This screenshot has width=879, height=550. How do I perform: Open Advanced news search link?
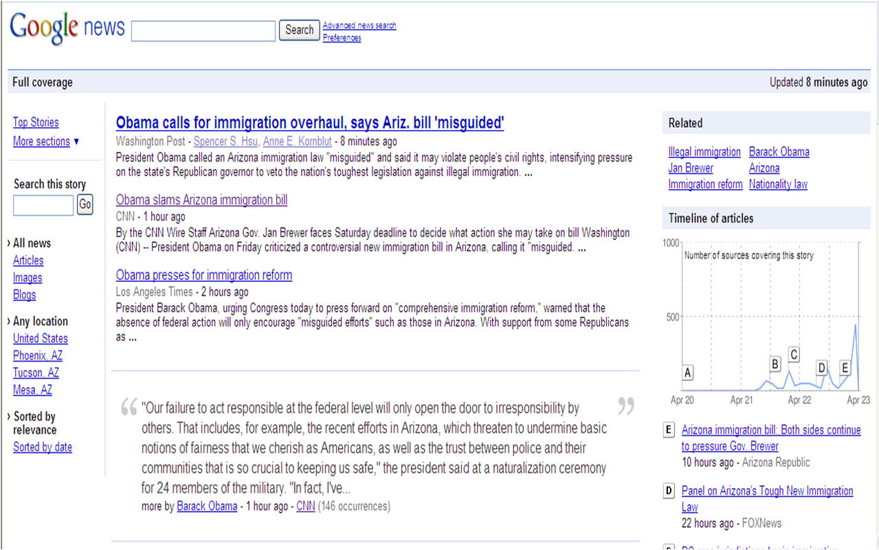[359, 25]
